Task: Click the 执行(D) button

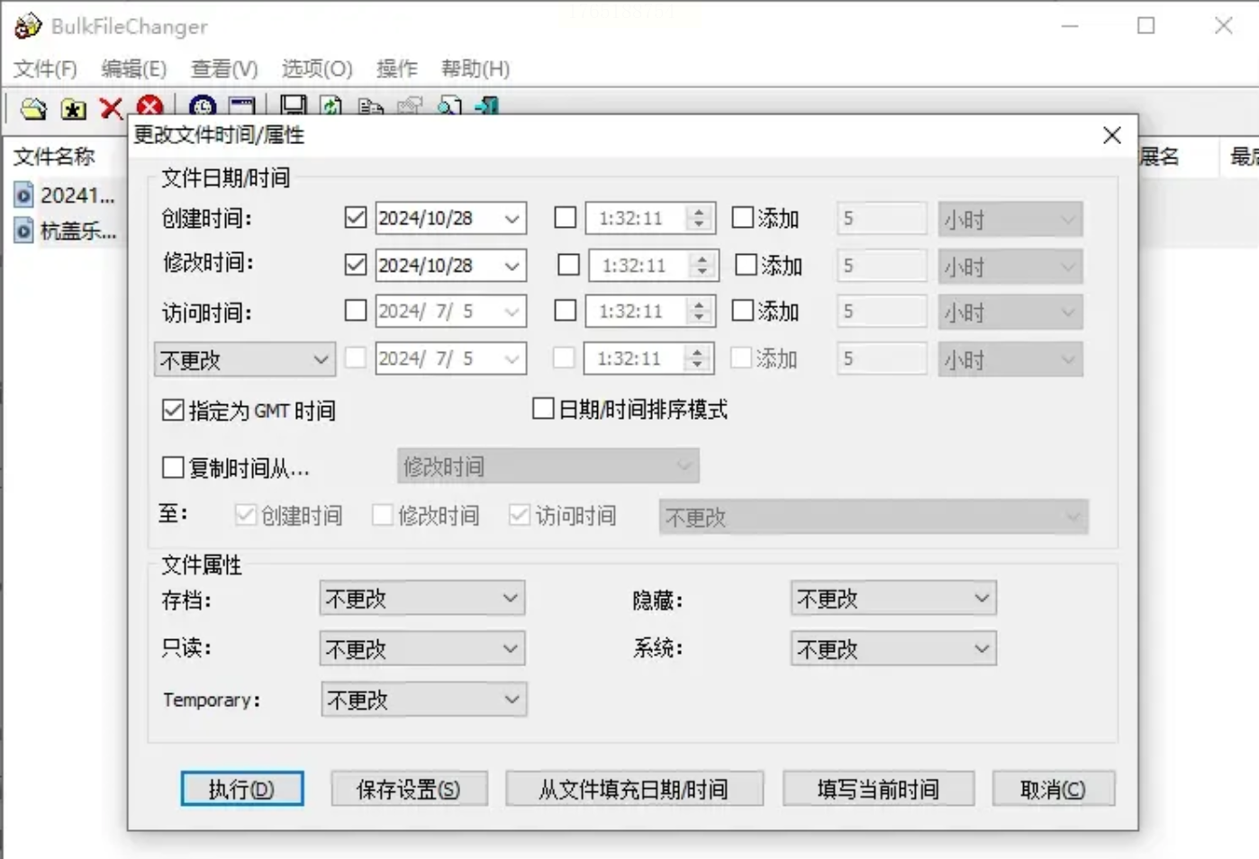Action: (241, 789)
